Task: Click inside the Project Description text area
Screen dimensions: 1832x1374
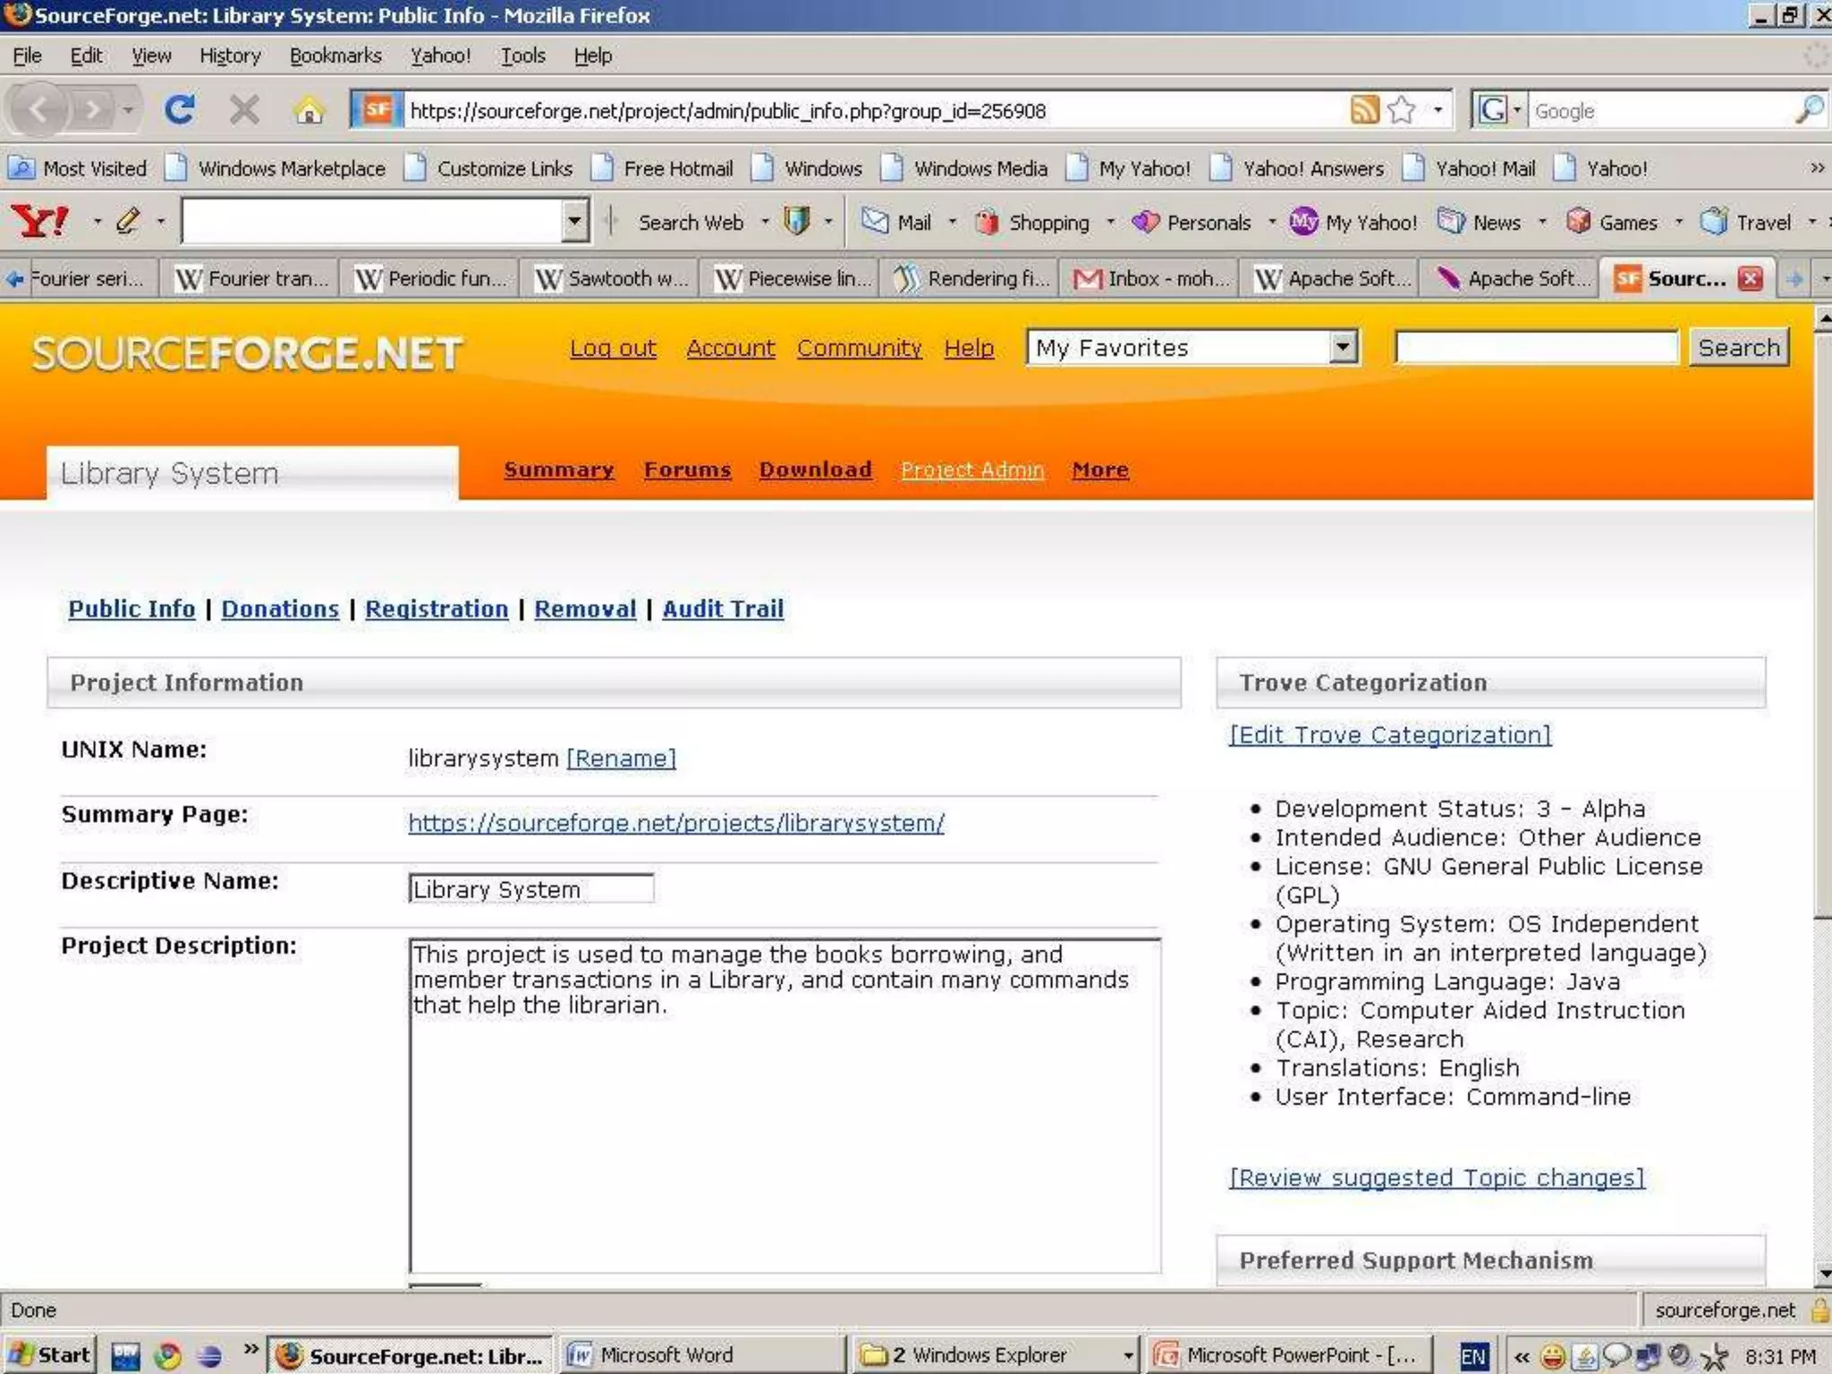Action: [x=785, y=1105]
